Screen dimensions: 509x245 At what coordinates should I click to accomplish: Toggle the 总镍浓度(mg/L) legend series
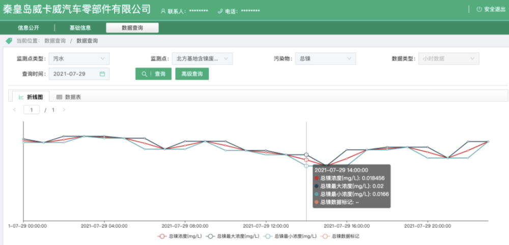click(181, 236)
